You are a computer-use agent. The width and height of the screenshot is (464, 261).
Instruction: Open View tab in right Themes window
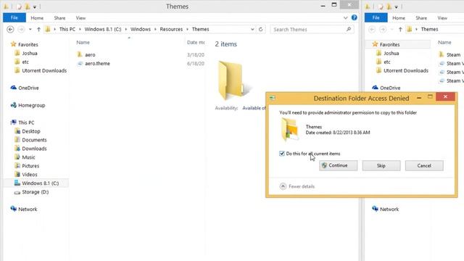coord(442,18)
